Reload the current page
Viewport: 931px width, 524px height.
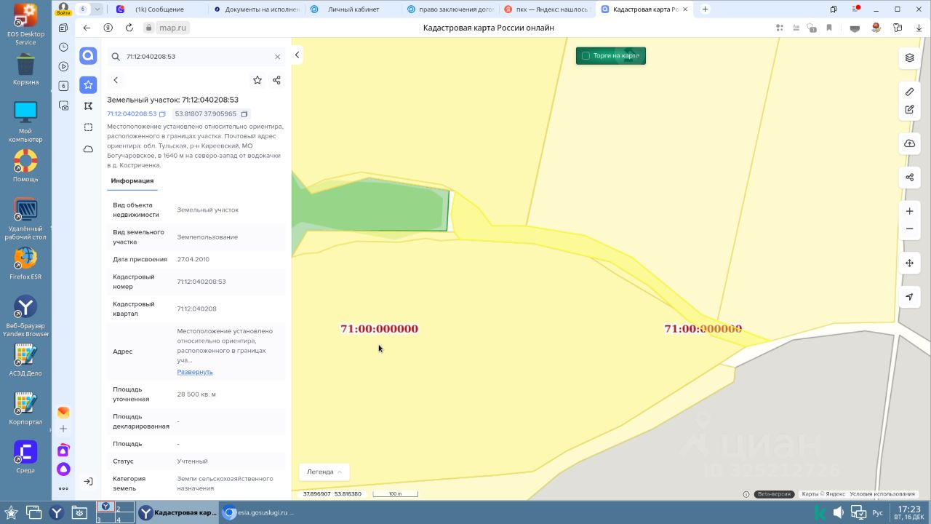[129, 28]
